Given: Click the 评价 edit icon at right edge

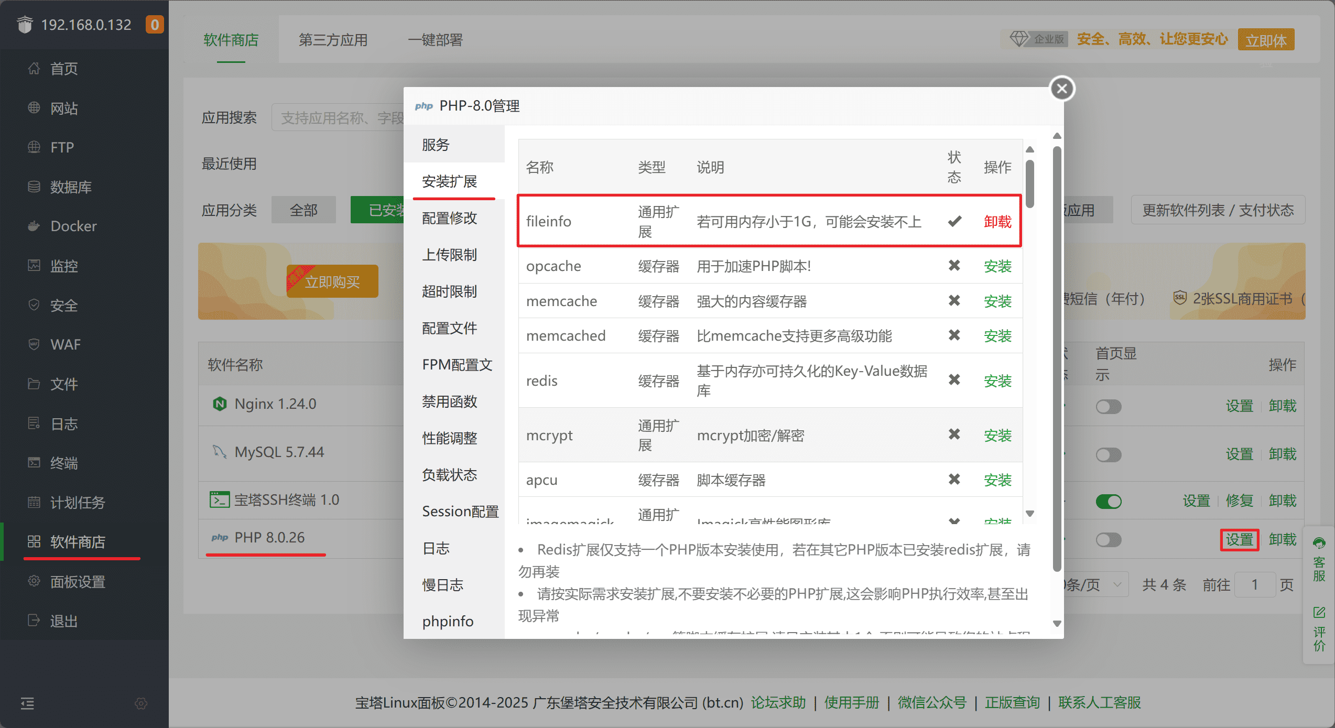Looking at the screenshot, I should coord(1319,612).
